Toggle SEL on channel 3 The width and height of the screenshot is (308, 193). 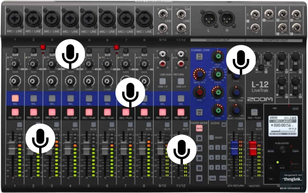[52, 98]
